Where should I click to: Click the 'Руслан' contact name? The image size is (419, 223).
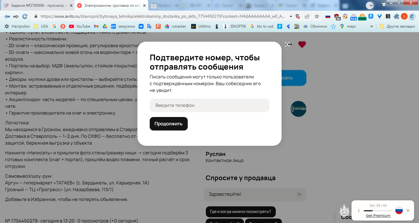pyautogui.click(x=215, y=154)
